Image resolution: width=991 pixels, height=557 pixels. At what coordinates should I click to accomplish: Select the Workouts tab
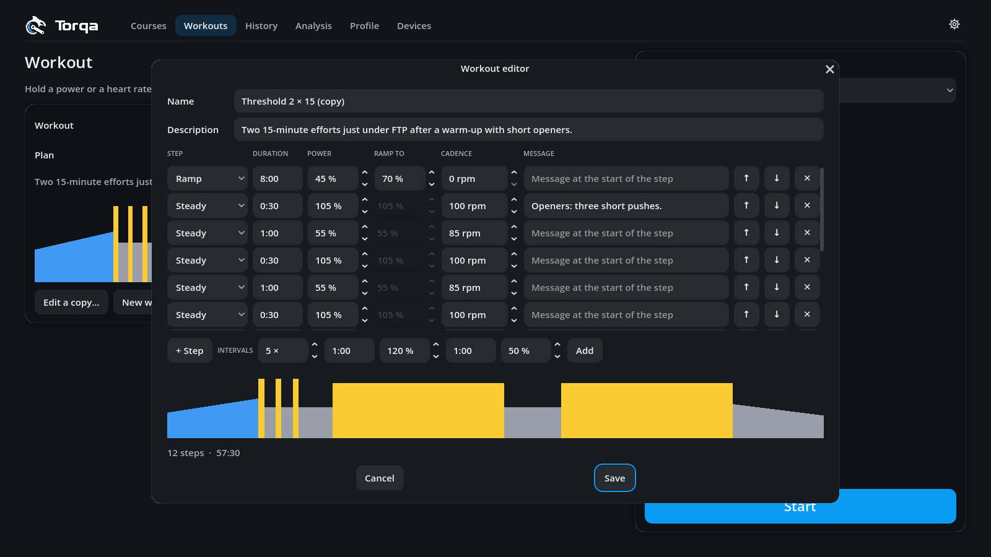tap(206, 25)
